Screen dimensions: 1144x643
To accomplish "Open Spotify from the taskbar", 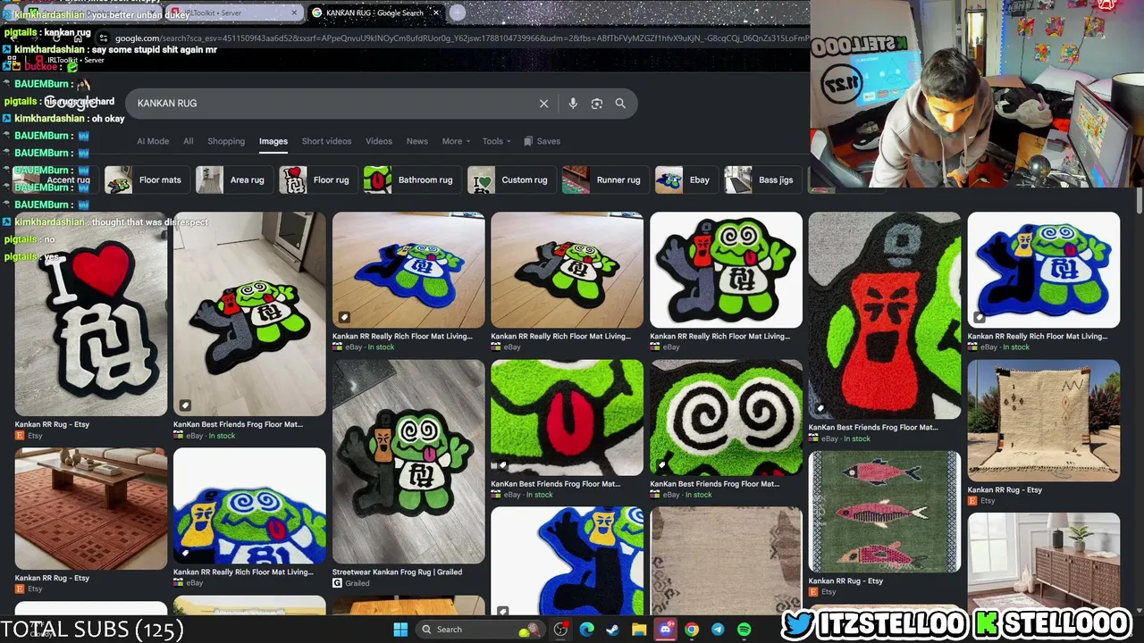I will coord(744,630).
